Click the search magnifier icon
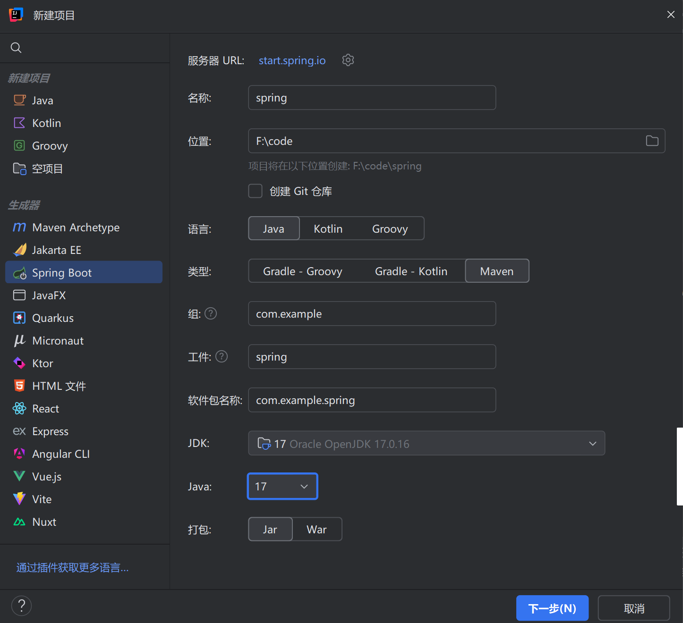This screenshot has height=623, width=683. [16, 48]
